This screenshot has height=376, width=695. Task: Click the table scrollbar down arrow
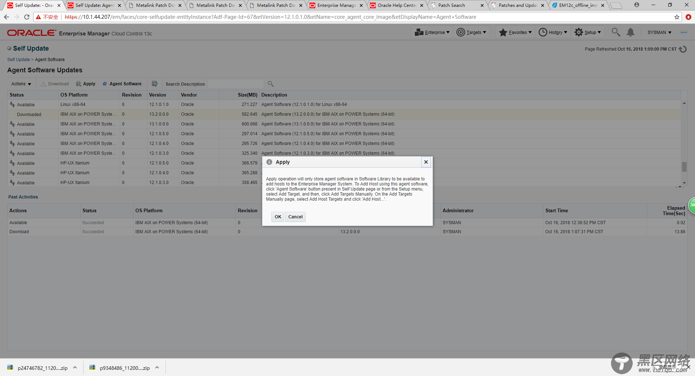click(684, 183)
